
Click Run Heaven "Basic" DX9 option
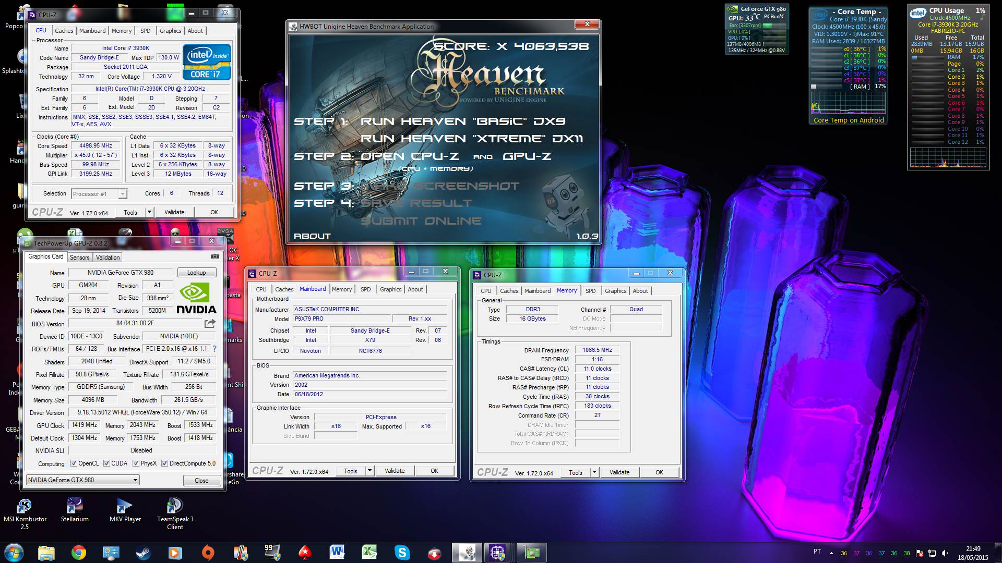pyautogui.click(x=463, y=121)
